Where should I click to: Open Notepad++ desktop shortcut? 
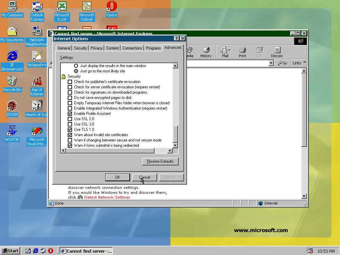[x=37, y=59]
